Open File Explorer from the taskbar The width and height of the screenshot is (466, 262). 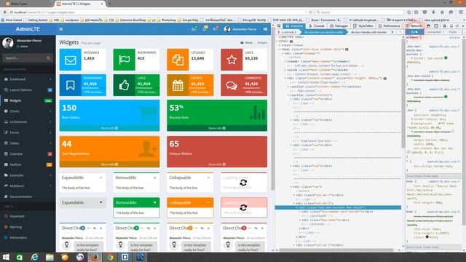pyautogui.click(x=50, y=257)
